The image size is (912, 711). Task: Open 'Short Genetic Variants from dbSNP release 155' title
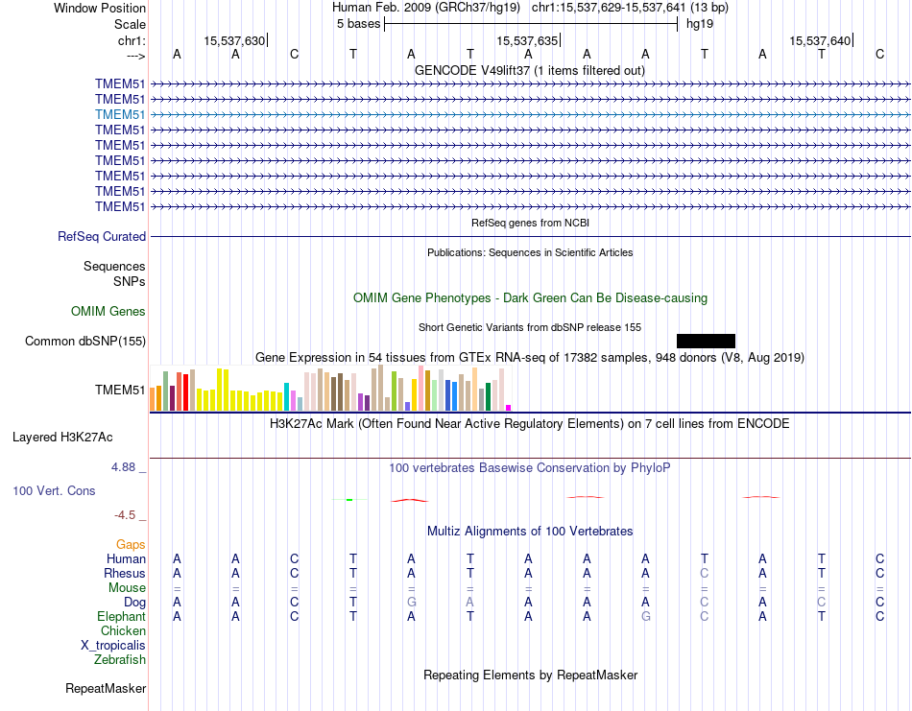pyautogui.click(x=530, y=327)
